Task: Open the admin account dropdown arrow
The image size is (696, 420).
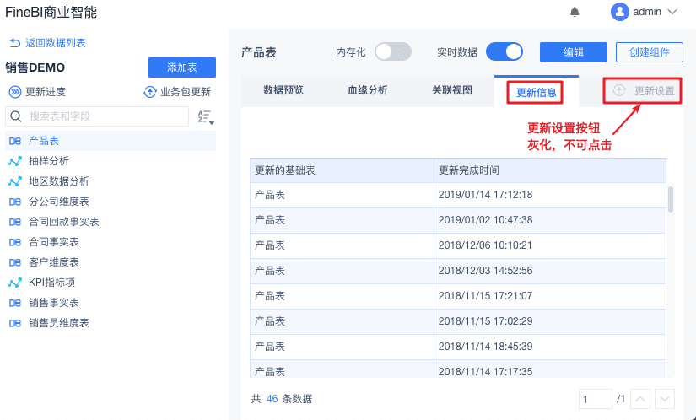Action: (672, 12)
